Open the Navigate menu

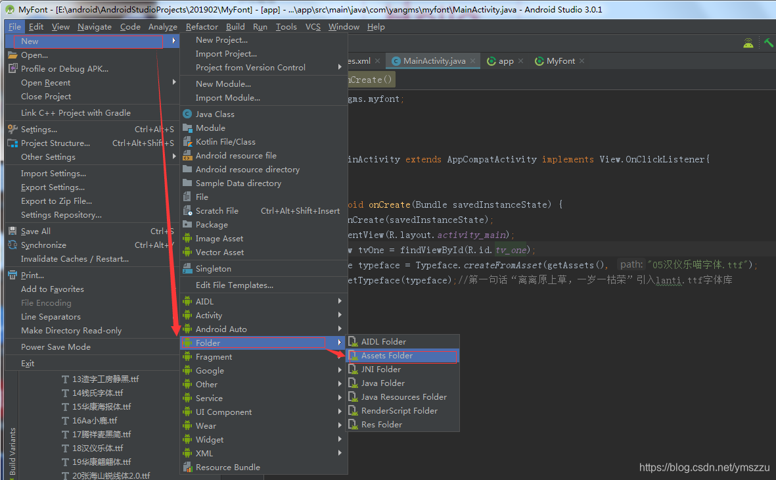(x=95, y=27)
